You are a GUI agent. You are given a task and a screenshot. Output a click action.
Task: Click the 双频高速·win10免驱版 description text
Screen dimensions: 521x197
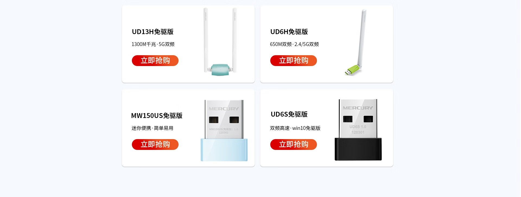pyautogui.click(x=295, y=128)
